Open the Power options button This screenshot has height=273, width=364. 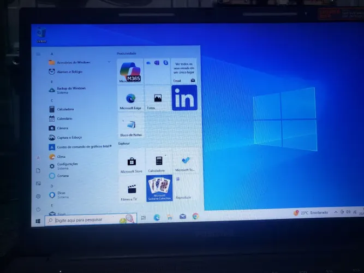[x=38, y=209]
